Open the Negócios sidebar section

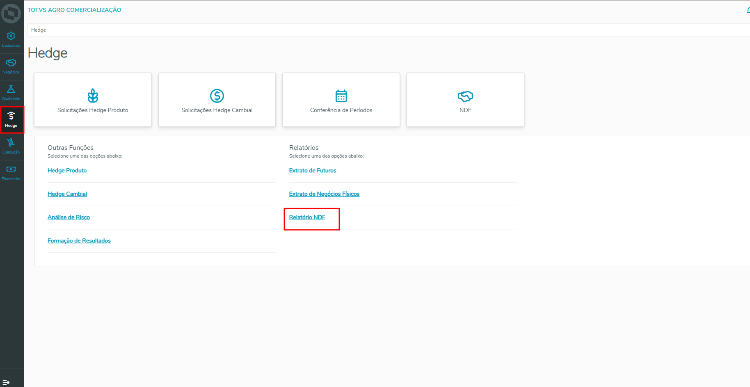11,66
